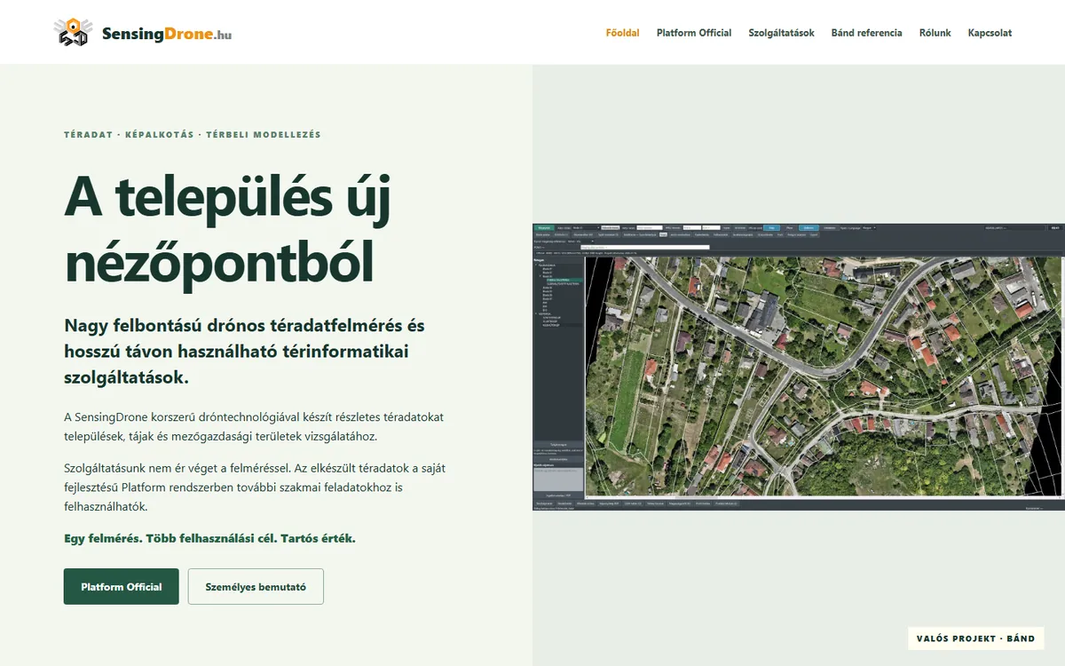Image resolution: width=1065 pixels, height=666 pixels.
Task: Click the SensingDrone.hu brand name text
Action: [167, 34]
